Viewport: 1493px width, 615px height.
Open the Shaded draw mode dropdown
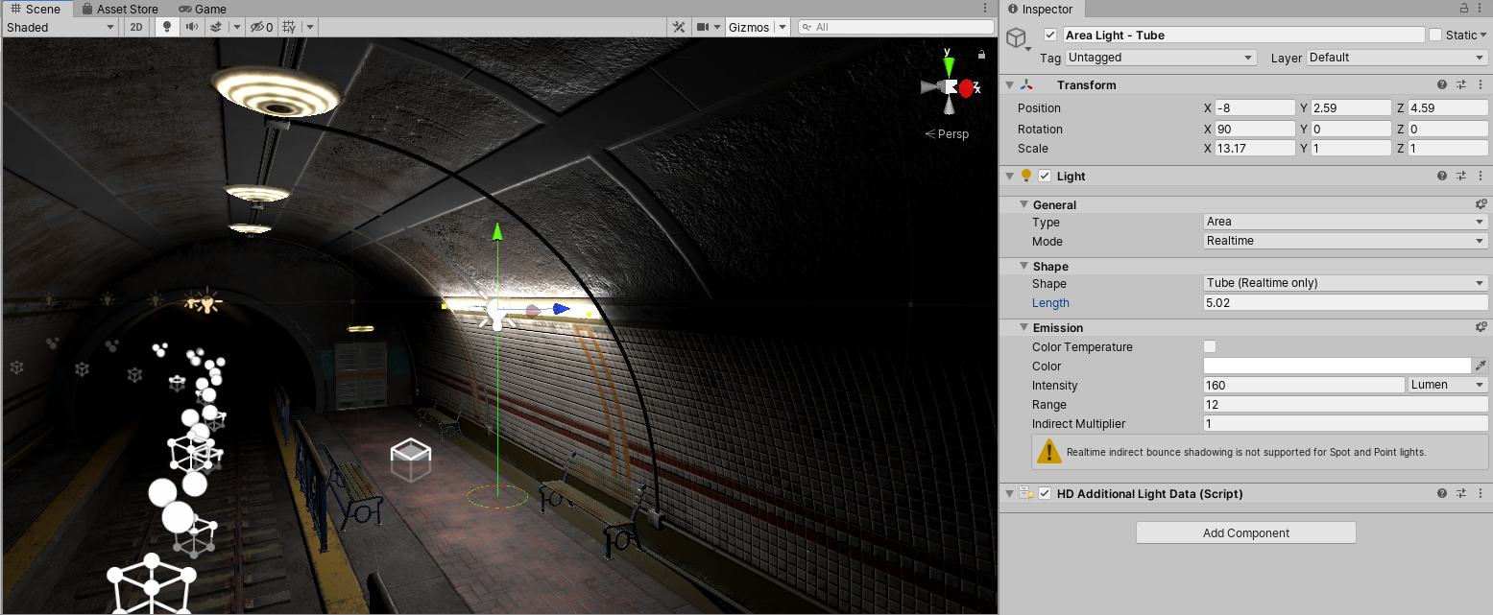60,27
